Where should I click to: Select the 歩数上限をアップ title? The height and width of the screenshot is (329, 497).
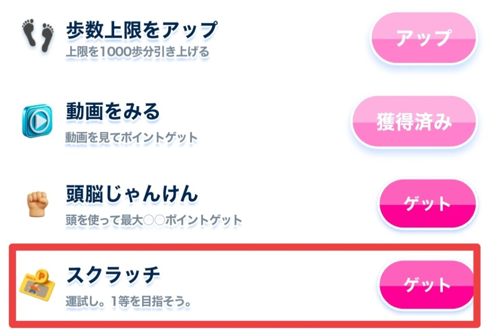141,30
